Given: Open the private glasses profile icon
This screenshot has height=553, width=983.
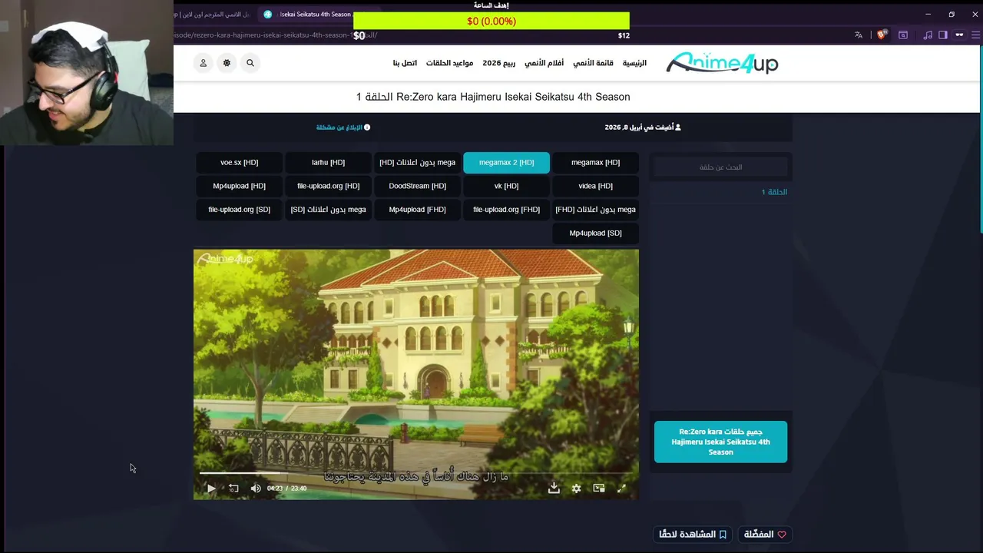Looking at the screenshot, I should tap(959, 35).
